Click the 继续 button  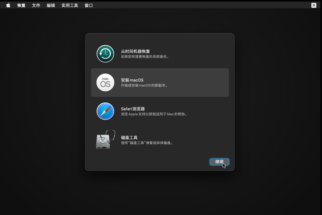[219, 162]
